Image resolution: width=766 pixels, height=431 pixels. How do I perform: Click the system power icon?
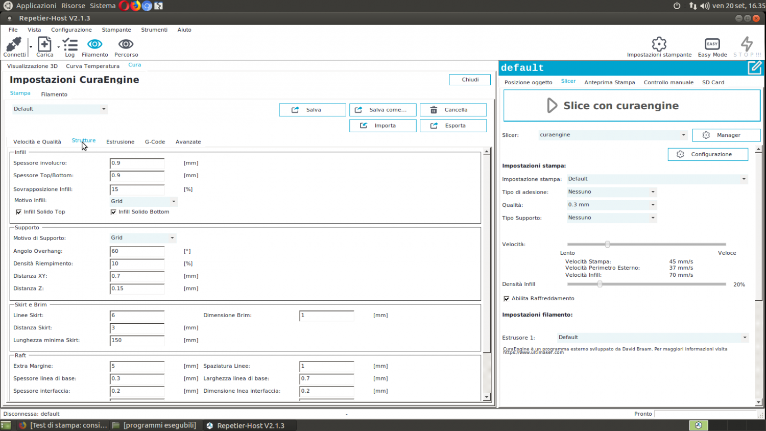[x=677, y=6]
